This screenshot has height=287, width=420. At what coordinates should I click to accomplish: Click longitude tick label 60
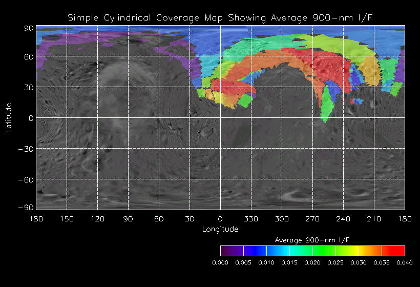point(159,219)
